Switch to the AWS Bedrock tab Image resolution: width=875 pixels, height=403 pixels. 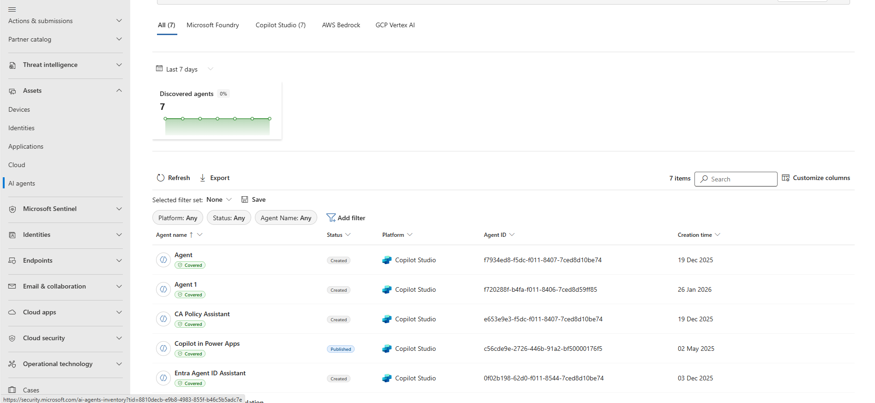(341, 25)
